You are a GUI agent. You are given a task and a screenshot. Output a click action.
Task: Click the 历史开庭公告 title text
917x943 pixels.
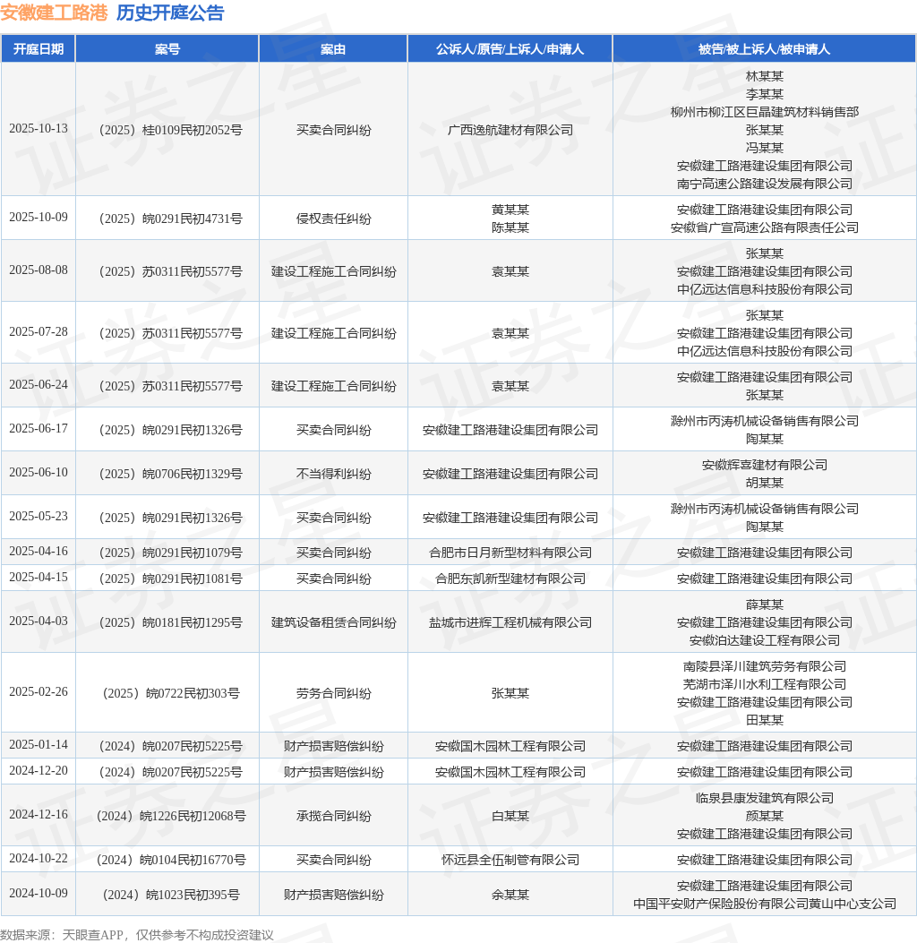pyautogui.click(x=170, y=13)
